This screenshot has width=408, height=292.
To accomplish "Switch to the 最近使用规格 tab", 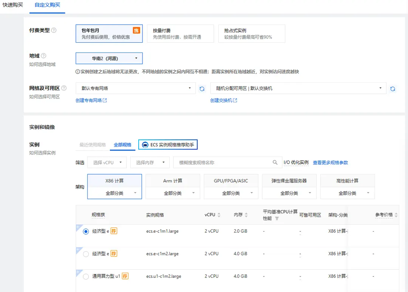I will pos(93,145).
